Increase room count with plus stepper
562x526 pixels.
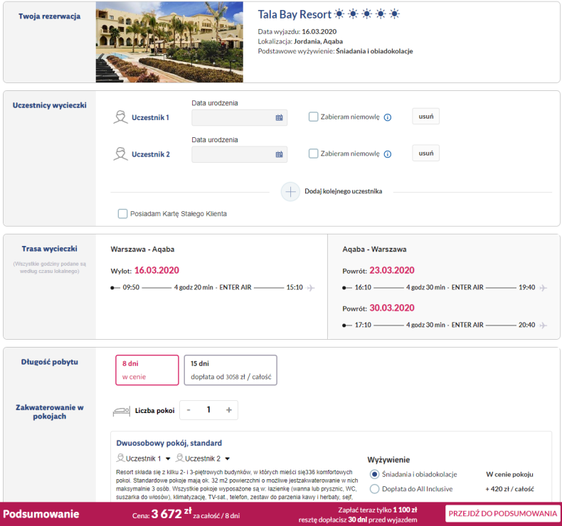(x=228, y=410)
